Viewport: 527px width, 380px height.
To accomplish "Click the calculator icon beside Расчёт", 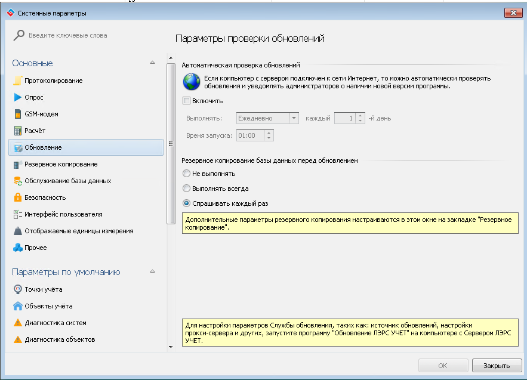I will pos(18,131).
